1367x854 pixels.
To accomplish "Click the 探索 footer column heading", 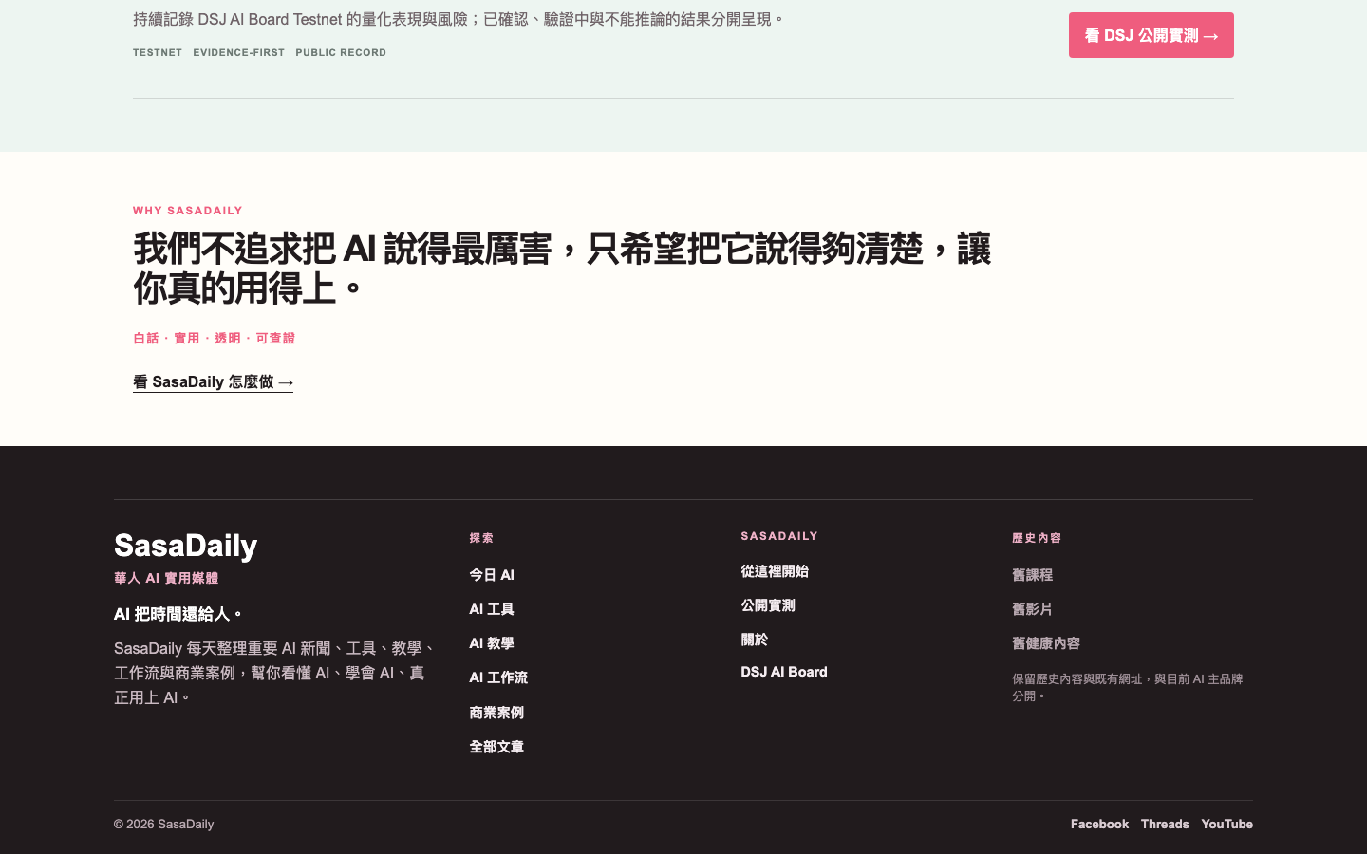I will (x=481, y=538).
